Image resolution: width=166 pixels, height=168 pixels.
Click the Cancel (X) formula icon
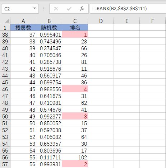[x=56, y=9]
